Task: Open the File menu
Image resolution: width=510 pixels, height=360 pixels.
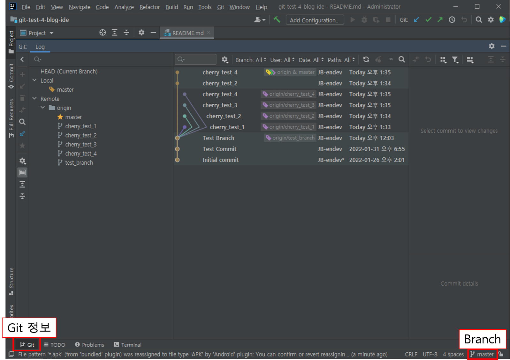Action: pyautogui.click(x=26, y=7)
